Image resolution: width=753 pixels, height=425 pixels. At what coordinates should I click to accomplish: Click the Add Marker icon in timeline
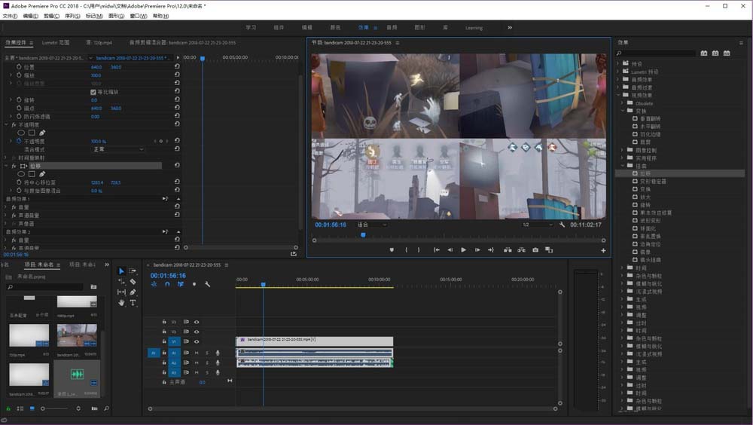(194, 284)
